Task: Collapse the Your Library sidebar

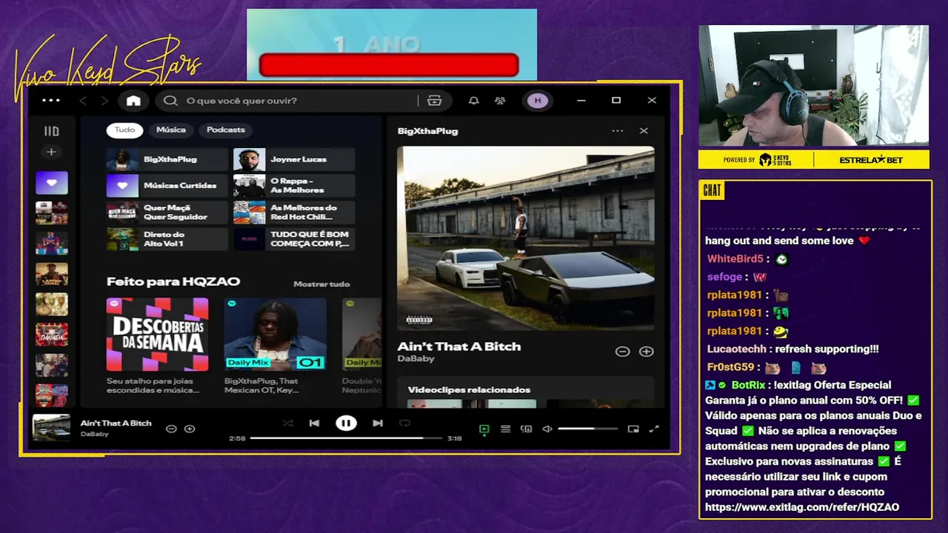Action: coord(51,131)
